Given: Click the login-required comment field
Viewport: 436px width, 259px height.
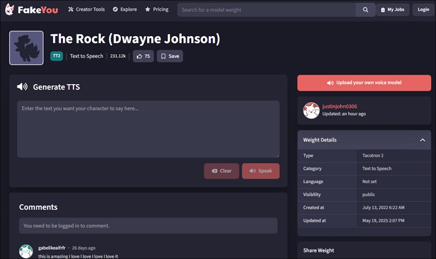Looking at the screenshot, I should pos(148,225).
